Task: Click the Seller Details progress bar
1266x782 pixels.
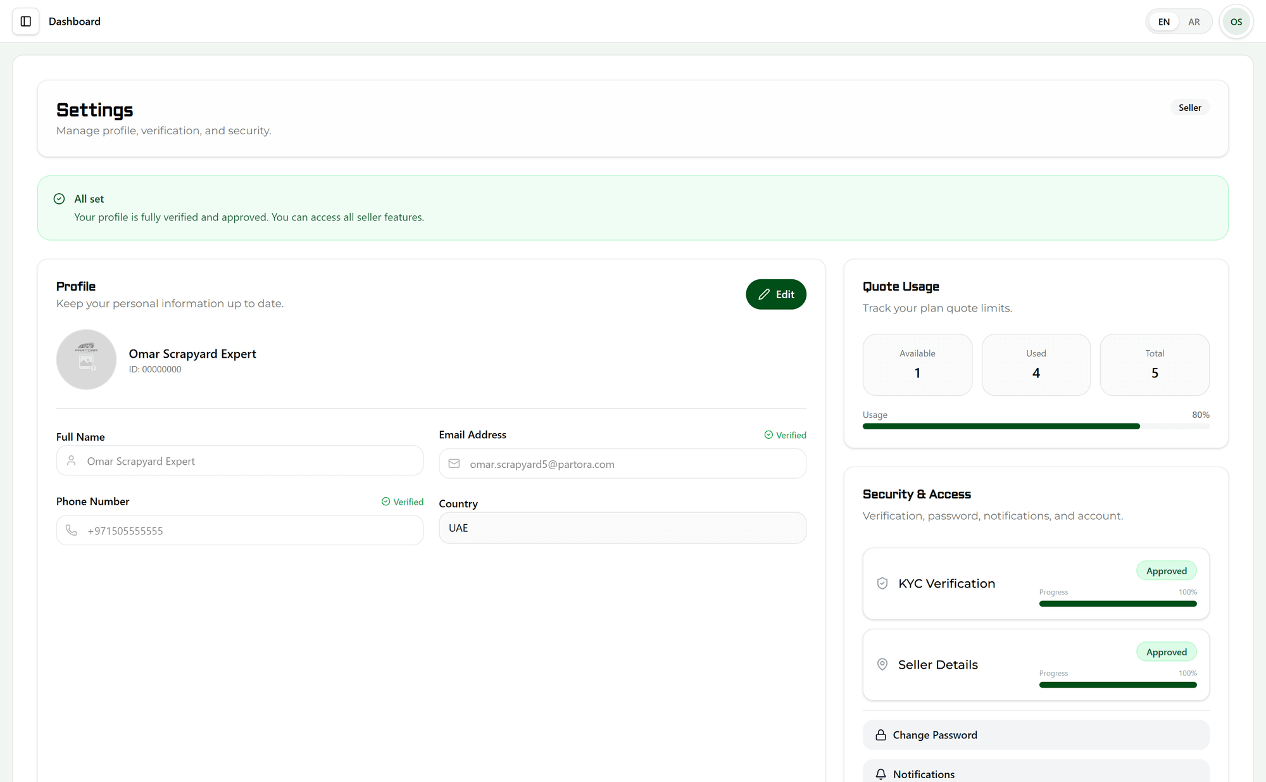Action: click(x=1118, y=684)
